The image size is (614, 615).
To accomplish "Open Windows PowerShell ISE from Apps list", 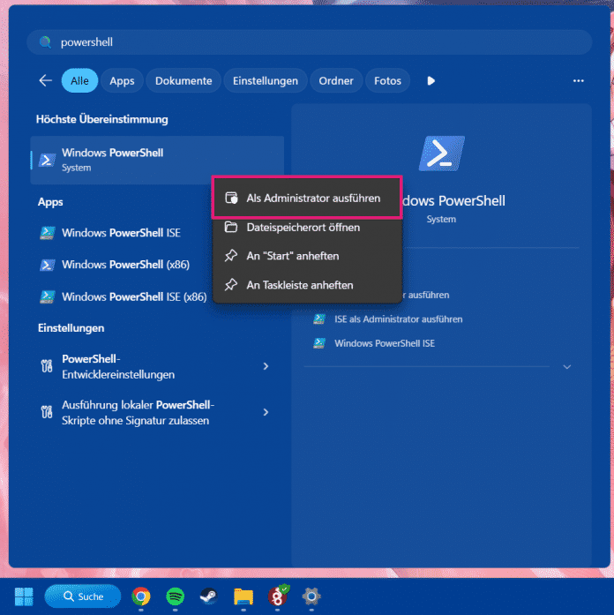I will click(122, 233).
